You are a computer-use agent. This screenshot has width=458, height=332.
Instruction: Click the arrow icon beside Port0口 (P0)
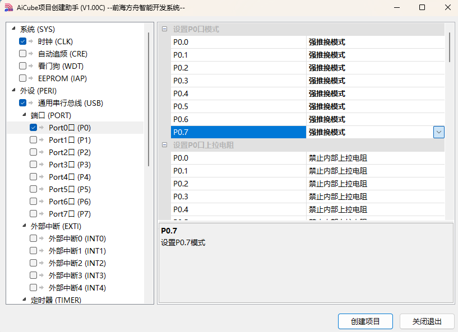42,128
